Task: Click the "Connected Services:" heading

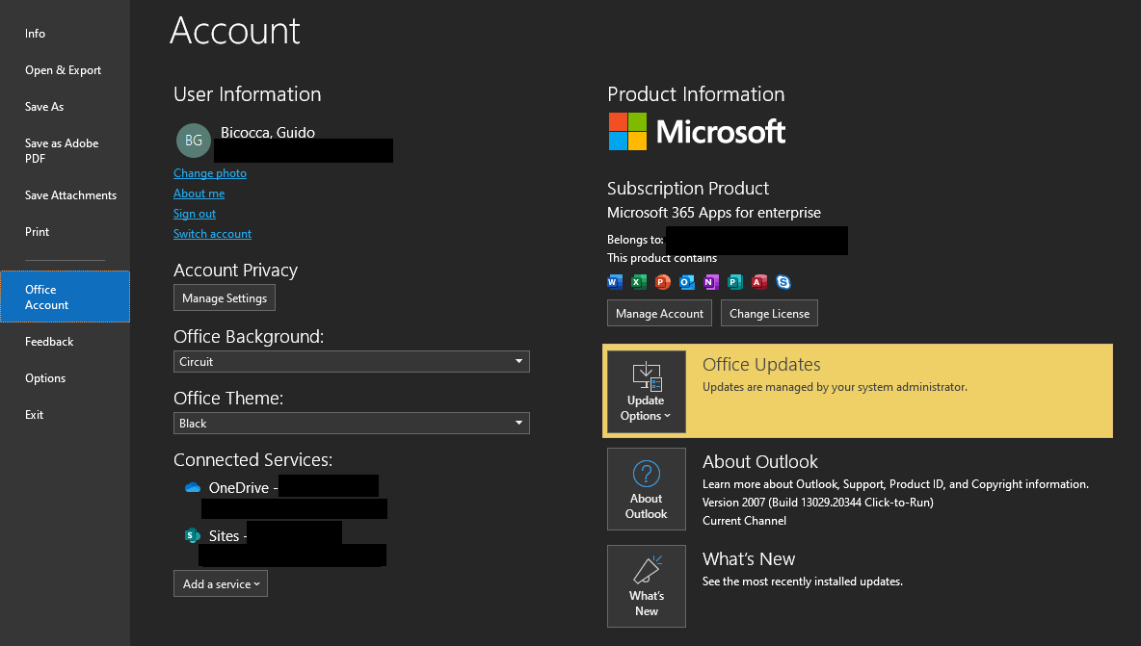Action: click(x=253, y=459)
